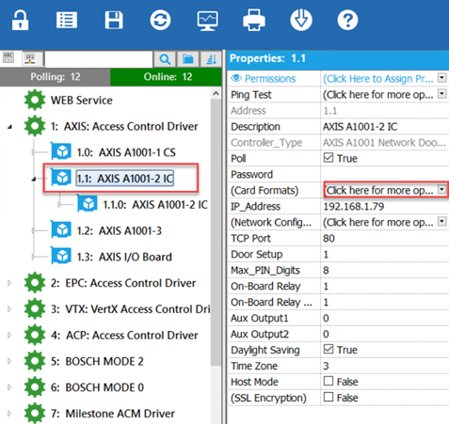449x424 pixels.
Task: Click gear icon of VTX VertX driver
Action: tap(35, 308)
